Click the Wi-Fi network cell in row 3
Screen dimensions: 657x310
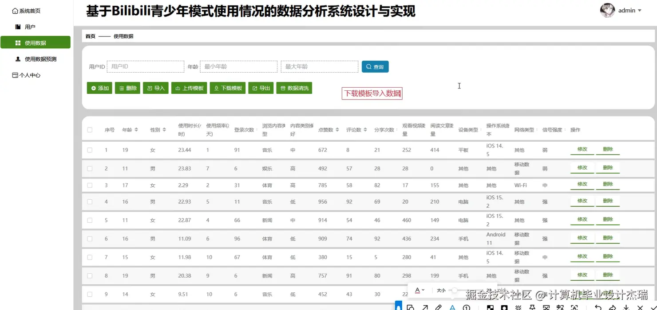point(520,186)
